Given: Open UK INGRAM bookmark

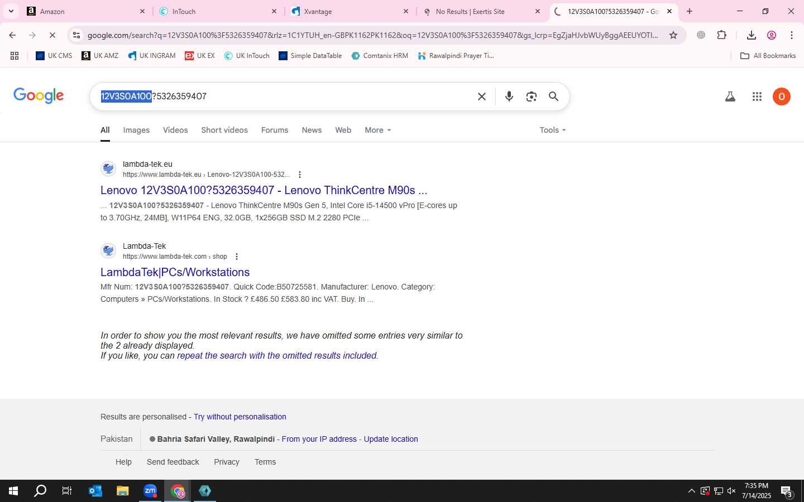Looking at the screenshot, I should click(x=152, y=56).
